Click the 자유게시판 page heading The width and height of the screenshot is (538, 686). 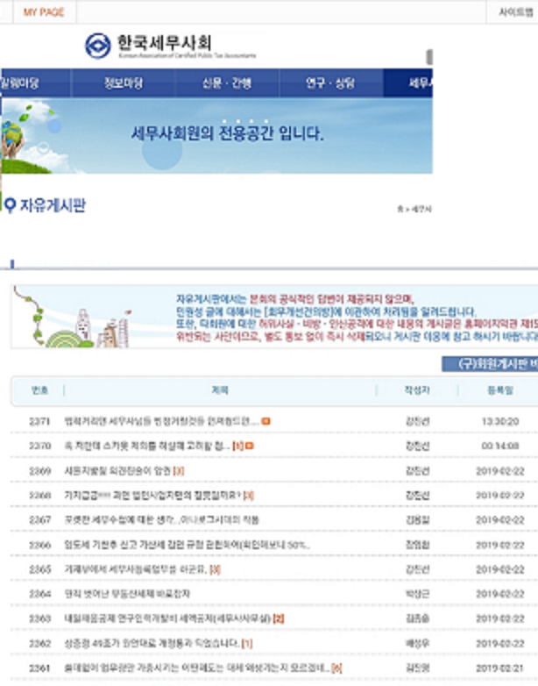[x=53, y=205]
